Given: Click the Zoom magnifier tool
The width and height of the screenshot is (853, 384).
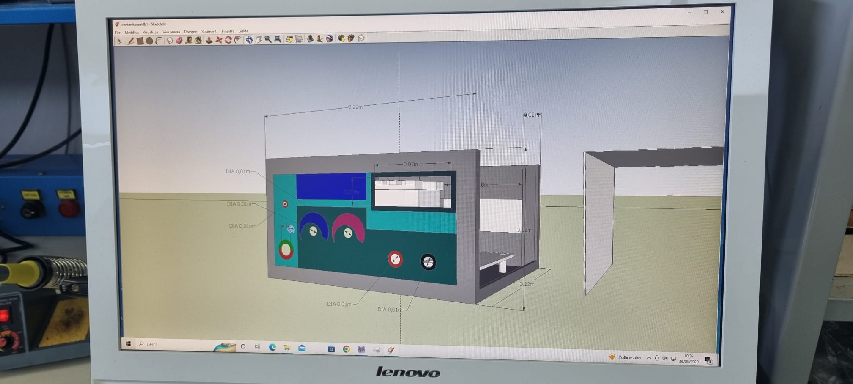Looking at the screenshot, I should (x=268, y=39).
